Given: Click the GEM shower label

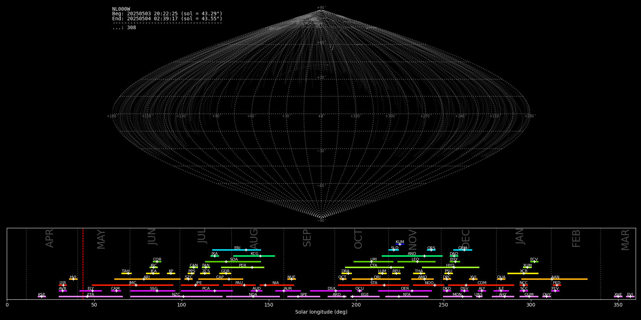Looking at the screenshot, I should (463, 248).
